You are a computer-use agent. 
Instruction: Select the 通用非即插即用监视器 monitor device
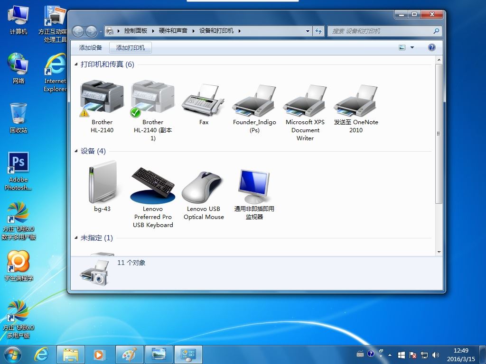tap(254, 194)
